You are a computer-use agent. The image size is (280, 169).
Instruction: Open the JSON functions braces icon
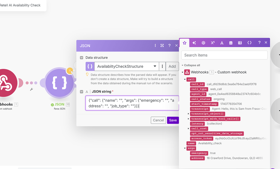tap(249, 43)
